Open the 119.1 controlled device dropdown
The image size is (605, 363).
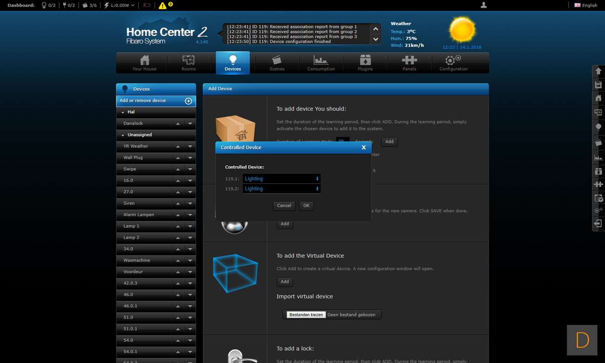click(x=282, y=179)
